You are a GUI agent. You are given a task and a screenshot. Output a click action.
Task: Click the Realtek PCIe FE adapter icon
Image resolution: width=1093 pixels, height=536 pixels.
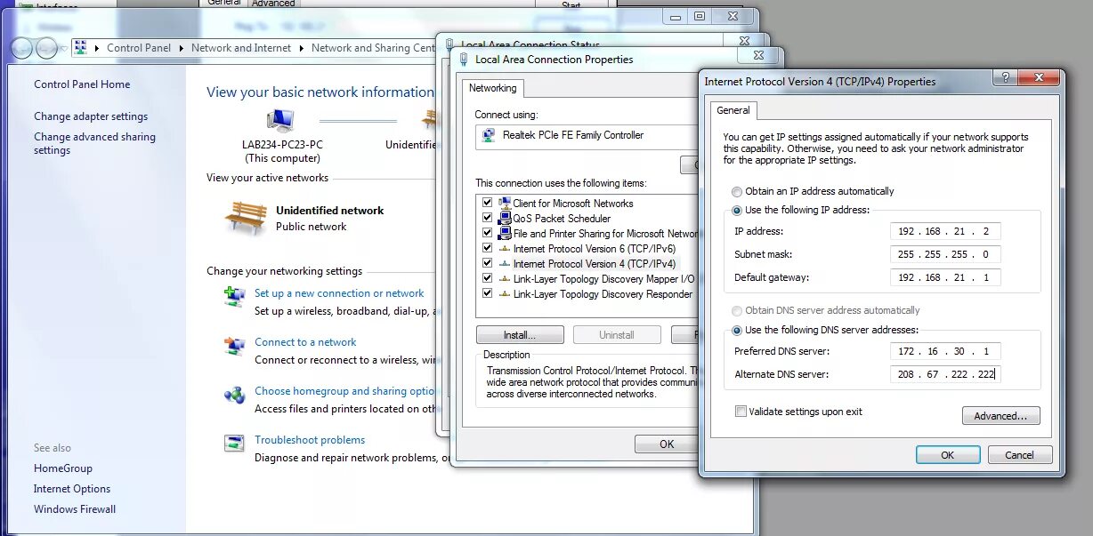(x=489, y=135)
